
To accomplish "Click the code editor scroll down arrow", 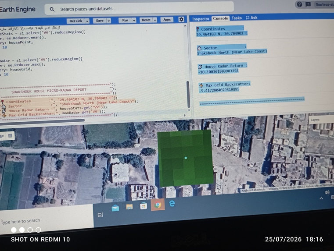I will click(x=189, y=110).
